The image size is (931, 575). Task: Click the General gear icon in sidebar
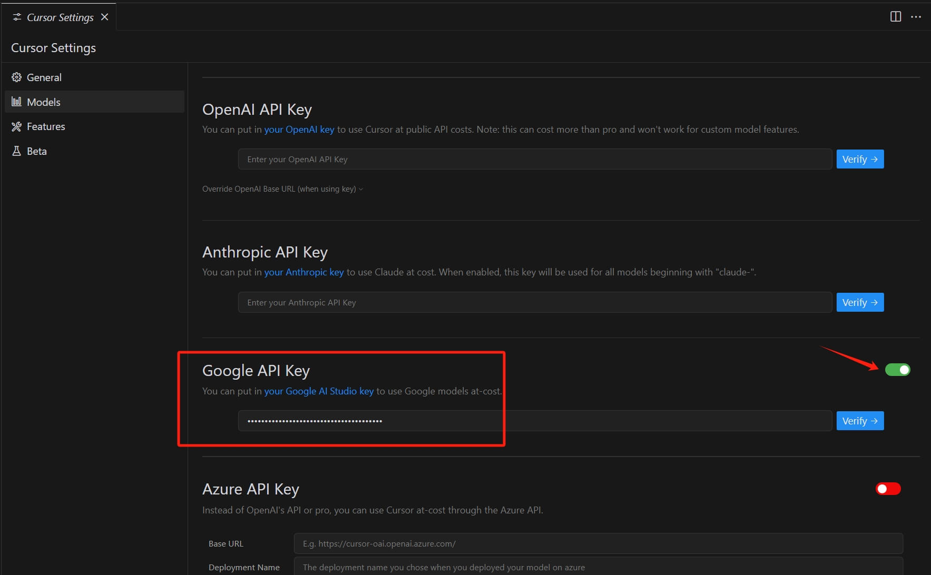pos(16,77)
